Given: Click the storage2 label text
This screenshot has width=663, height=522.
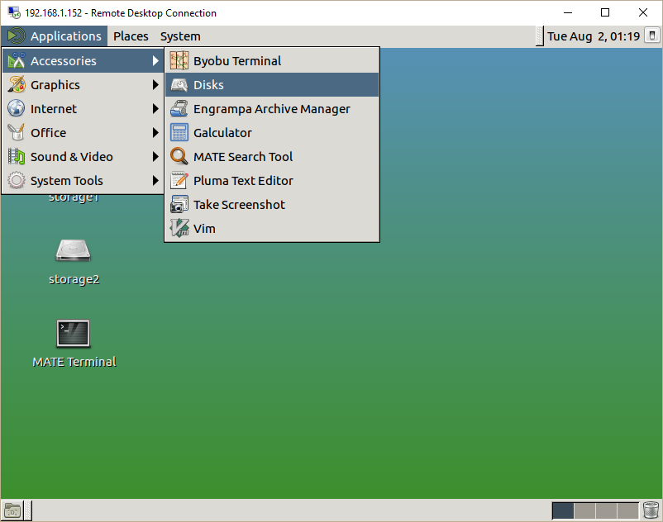Looking at the screenshot, I should tap(74, 279).
